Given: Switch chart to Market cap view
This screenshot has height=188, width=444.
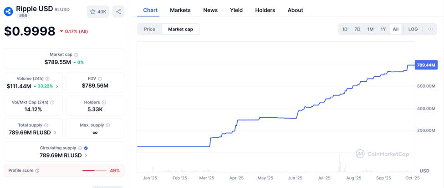Looking at the screenshot, I should click(x=180, y=29).
